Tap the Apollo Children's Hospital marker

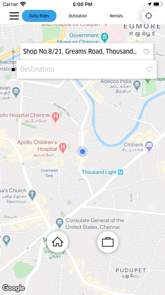[63, 148]
